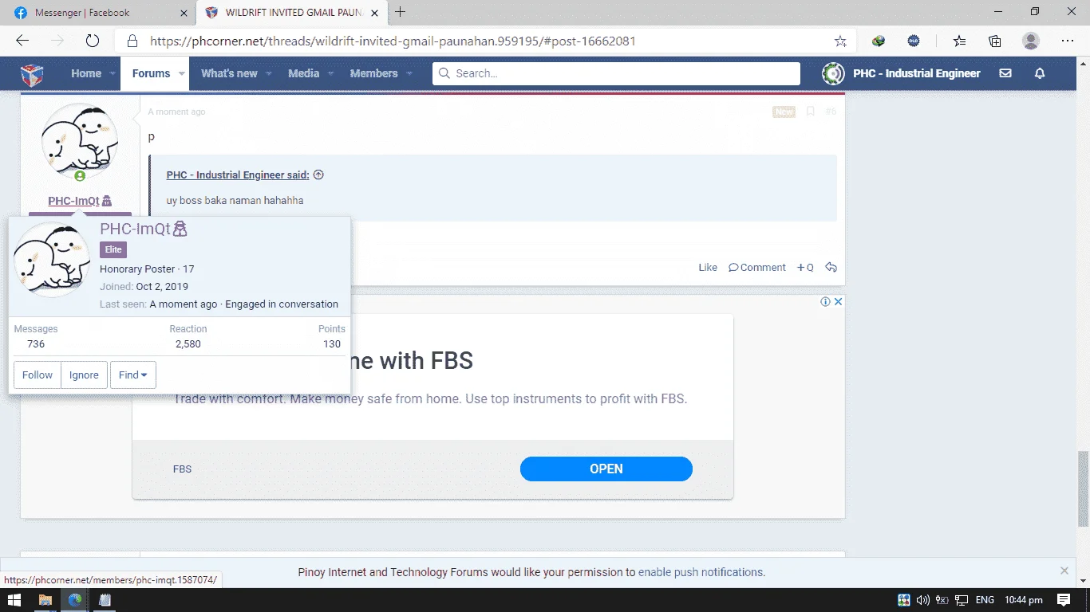Open the What's new nav item
The height and width of the screenshot is (612, 1090).
229,73
